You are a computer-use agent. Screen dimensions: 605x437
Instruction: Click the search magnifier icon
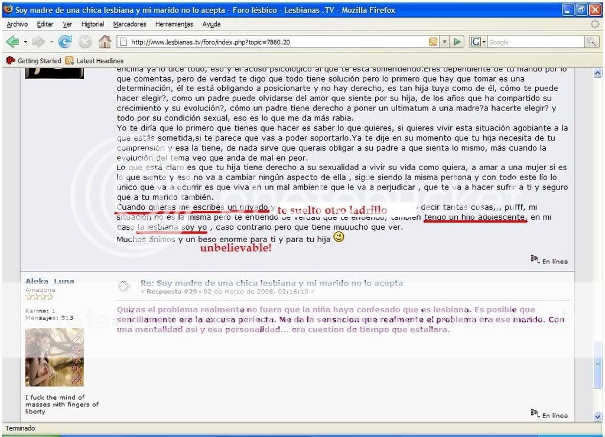click(x=591, y=42)
